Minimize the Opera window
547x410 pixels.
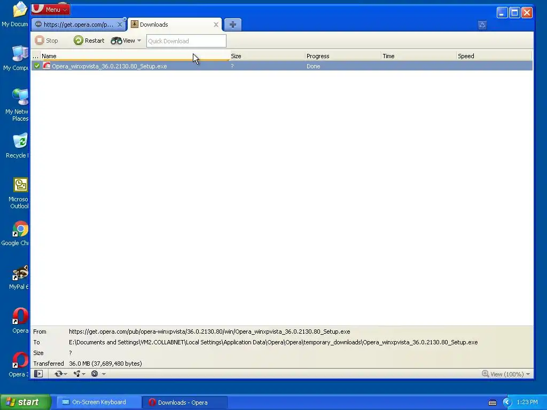502,13
